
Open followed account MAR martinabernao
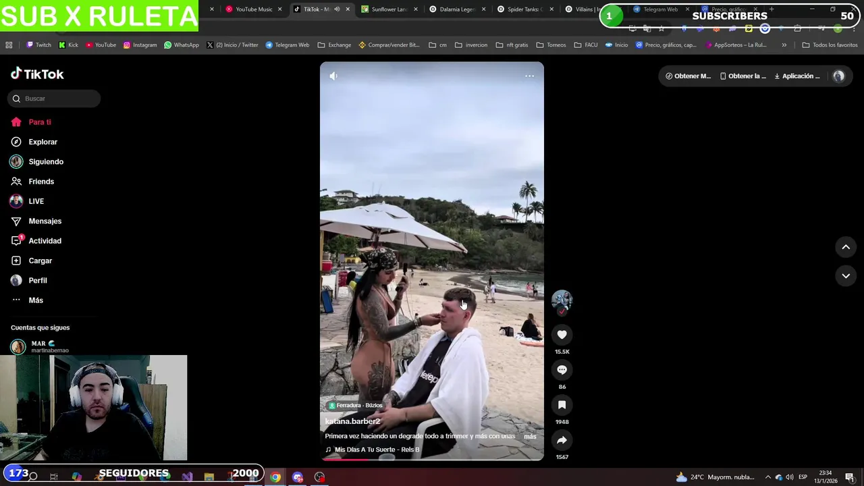(x=40, y=347)
